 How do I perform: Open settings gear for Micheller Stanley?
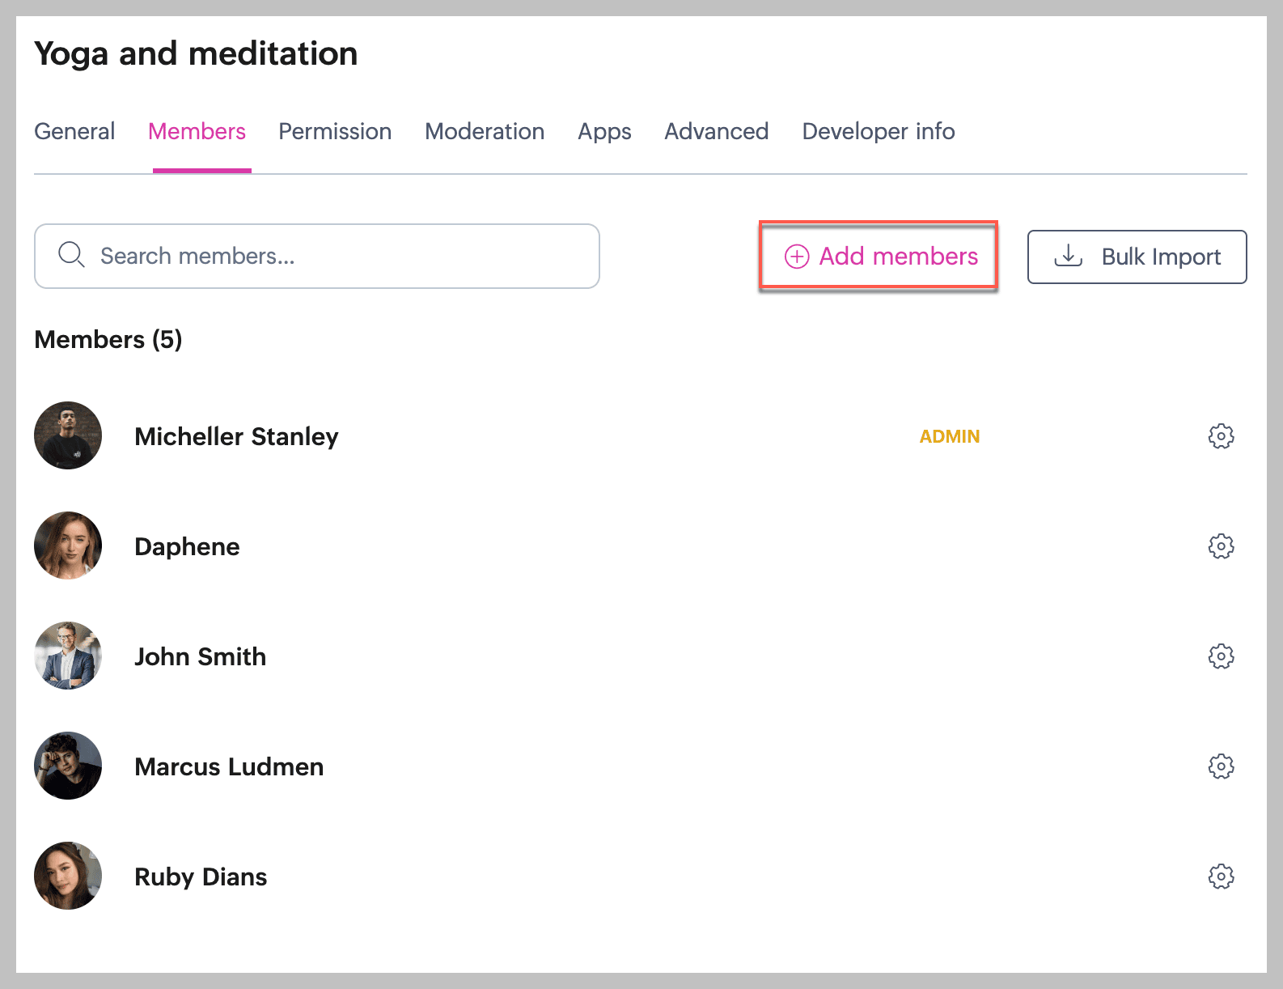coord(1221,436)
